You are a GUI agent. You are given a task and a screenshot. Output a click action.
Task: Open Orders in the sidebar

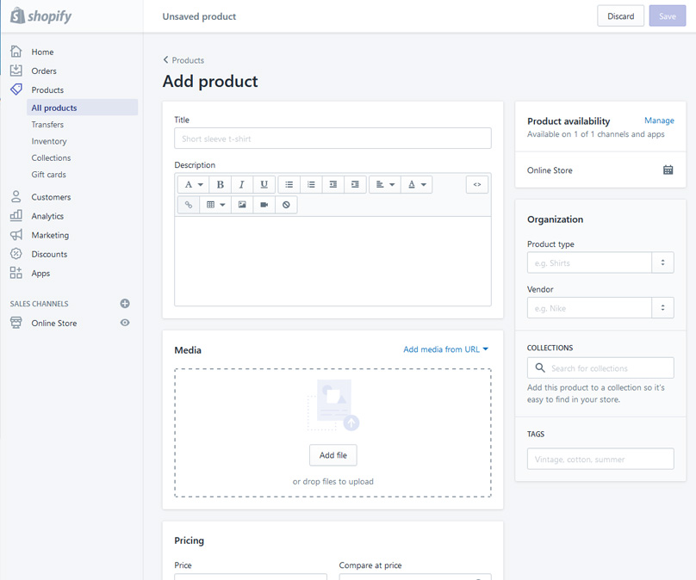(44, 71)
